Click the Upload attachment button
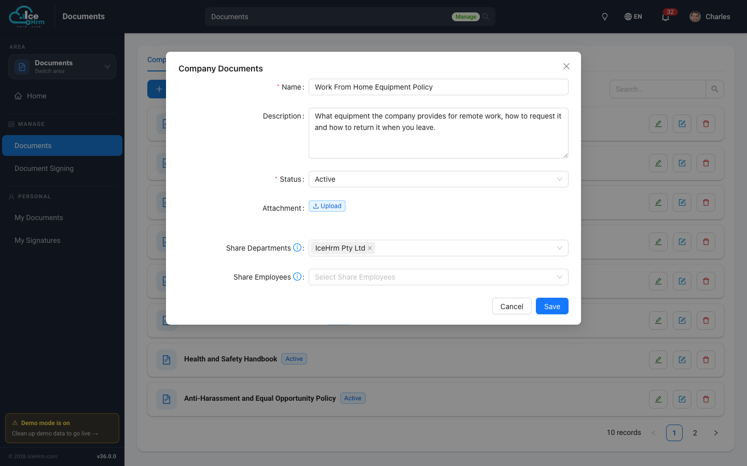This screenshot has height=466, width=747. 327,206
